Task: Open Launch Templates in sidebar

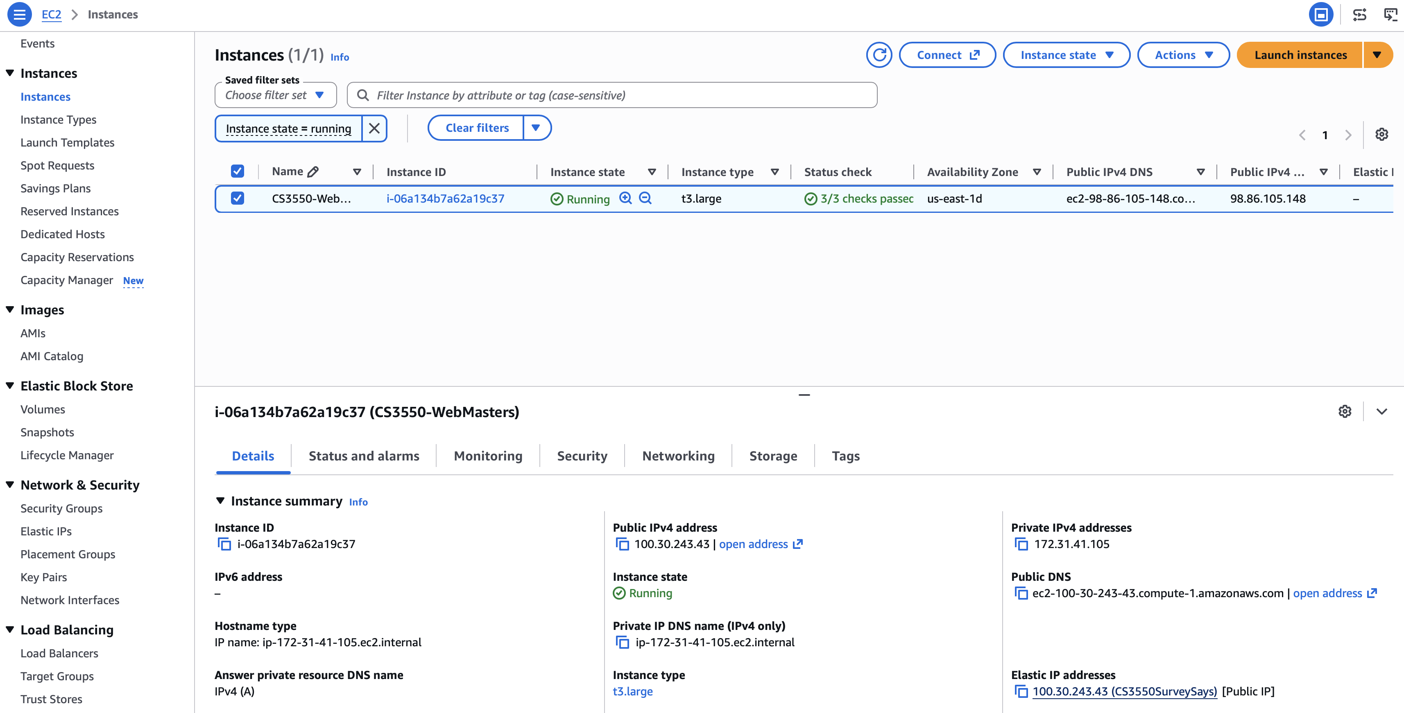Action: click(x=68, y=142)
